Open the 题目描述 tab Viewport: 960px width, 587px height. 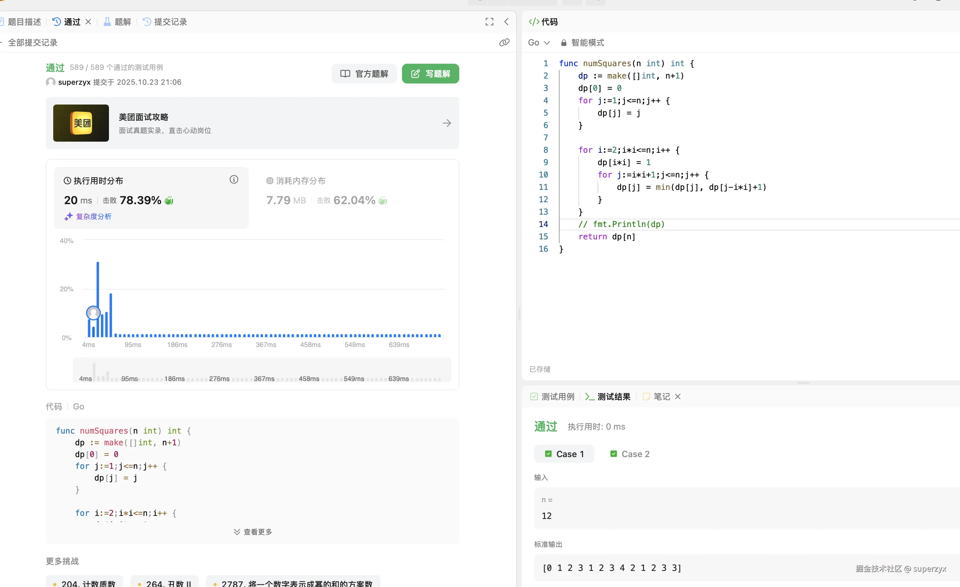21,22
